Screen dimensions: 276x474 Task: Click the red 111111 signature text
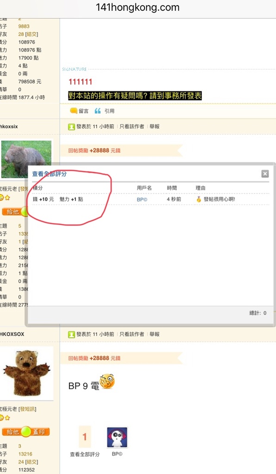(81, 81)
